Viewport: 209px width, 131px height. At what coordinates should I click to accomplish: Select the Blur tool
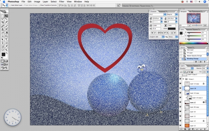click(x=2, y=36)
